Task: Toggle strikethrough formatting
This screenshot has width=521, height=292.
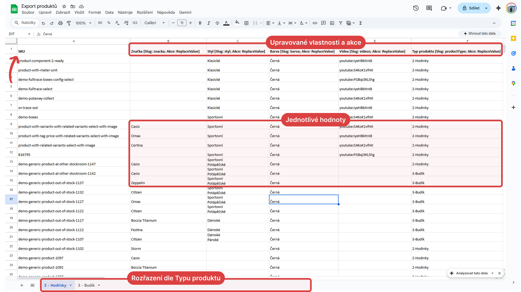Action: [x=217, y=23]
